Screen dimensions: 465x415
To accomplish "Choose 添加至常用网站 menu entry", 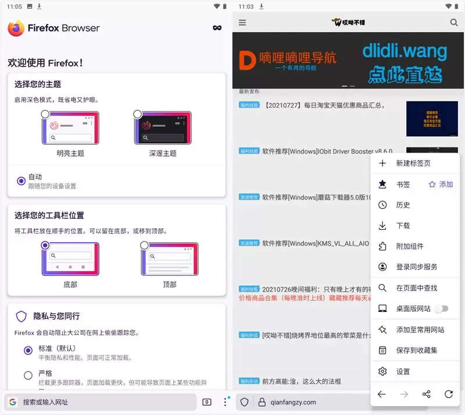I will (415, 329).
